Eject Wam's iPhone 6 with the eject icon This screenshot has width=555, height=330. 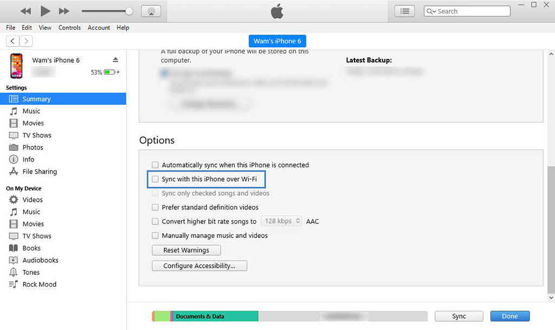pos(115,60)
